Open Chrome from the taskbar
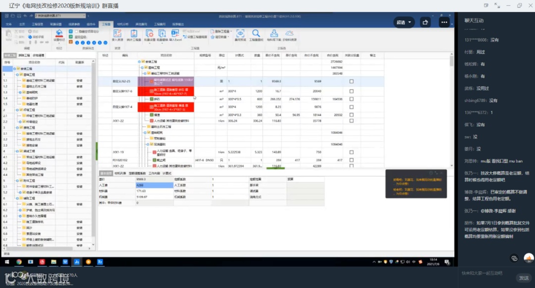Image resolution: width=535 pixels, height=288 pixels. [19, 262]
